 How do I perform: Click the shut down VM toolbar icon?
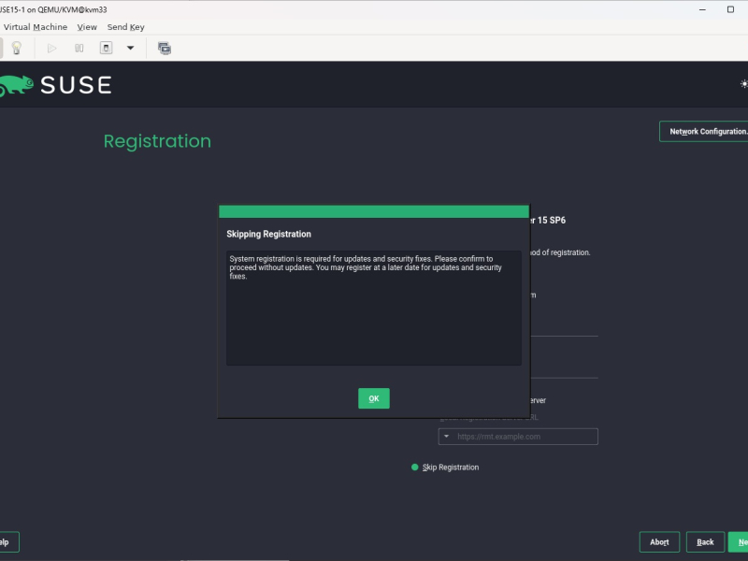106,48
